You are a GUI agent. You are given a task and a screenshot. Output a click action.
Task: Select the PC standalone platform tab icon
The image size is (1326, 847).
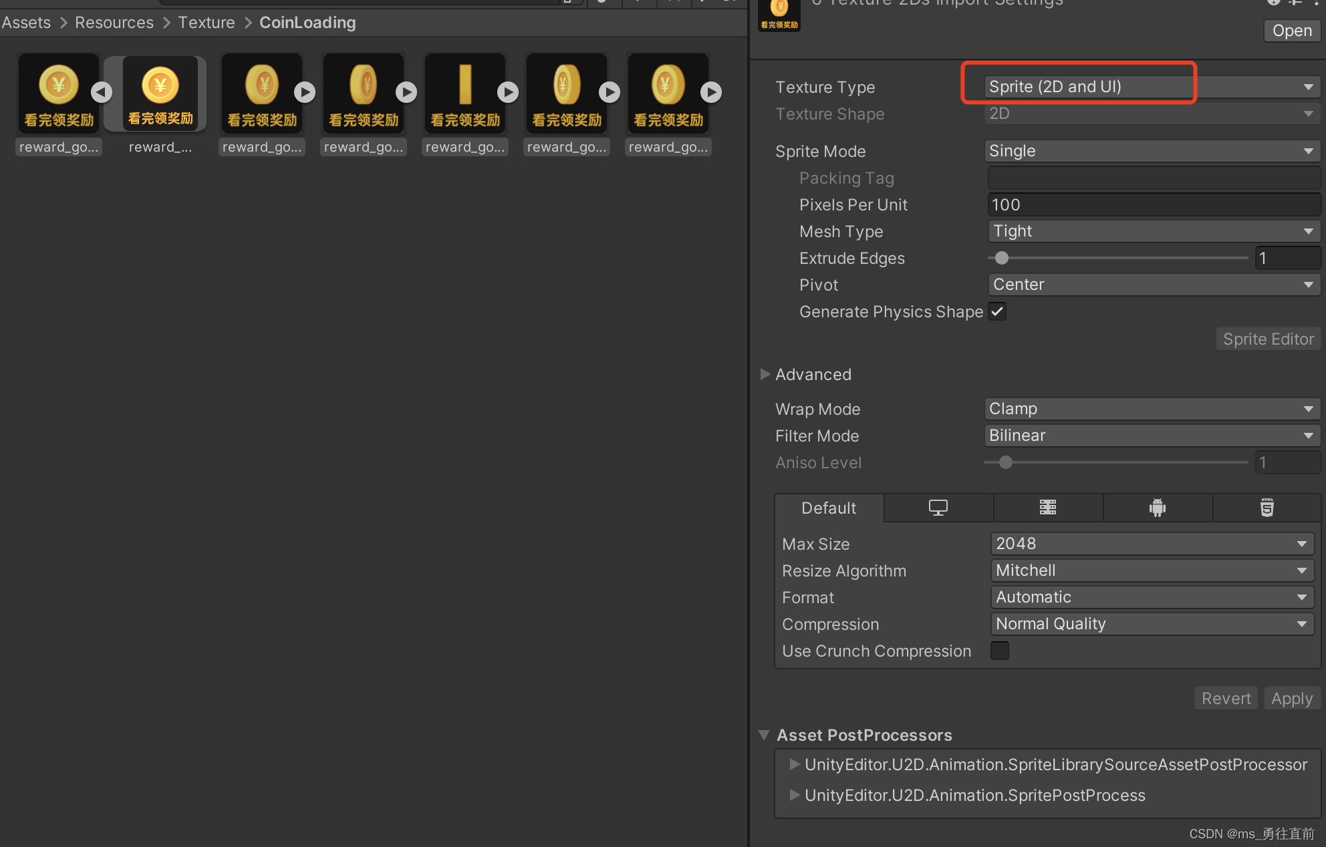[938, 508]
